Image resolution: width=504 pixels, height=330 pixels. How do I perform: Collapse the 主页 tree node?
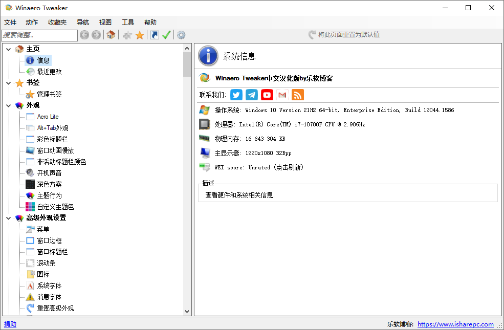(x=8, y=49)
